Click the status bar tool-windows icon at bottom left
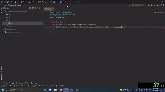 point(1,86)
